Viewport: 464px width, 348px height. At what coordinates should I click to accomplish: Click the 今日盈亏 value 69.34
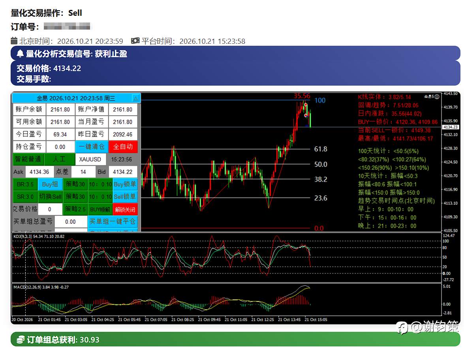(60, 134)
